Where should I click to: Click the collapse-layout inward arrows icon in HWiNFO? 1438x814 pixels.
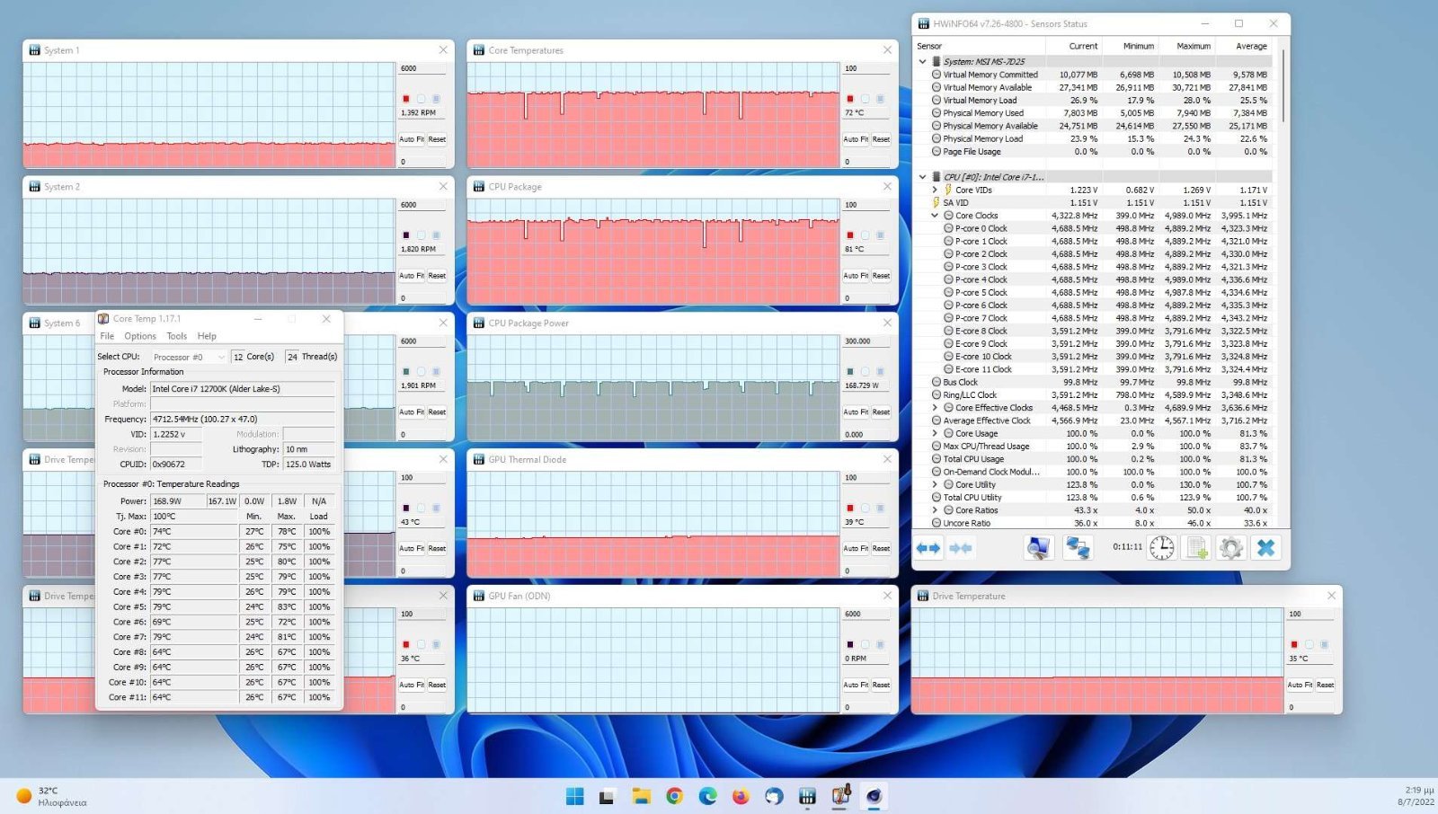click(x=960, y=548)
